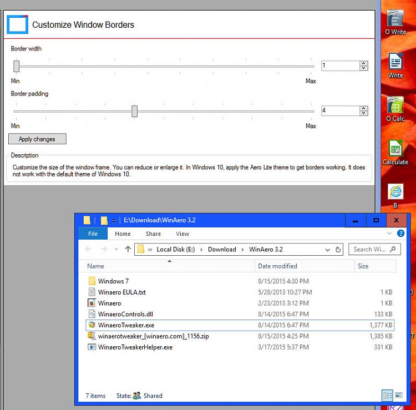Viewport: 416px width, 410px height.
Task: Open the Write desktop shortcut
Action: (x=395, y=66)
